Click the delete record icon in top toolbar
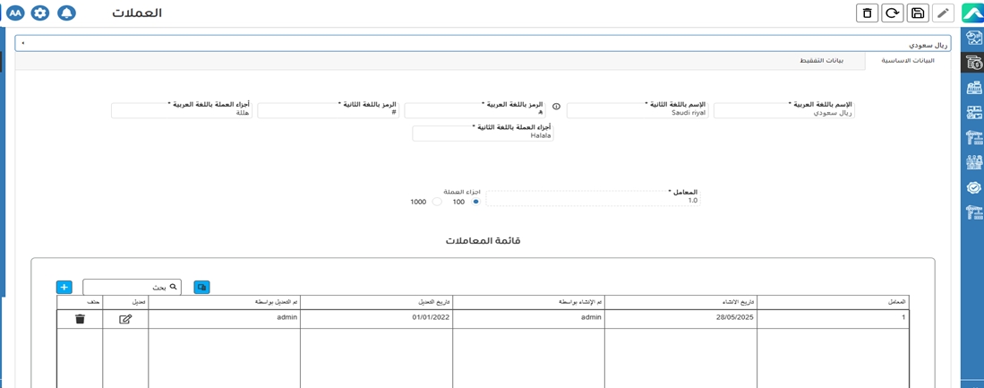The height and width of the screenshot is (388, 984). [x=867, y=13]
